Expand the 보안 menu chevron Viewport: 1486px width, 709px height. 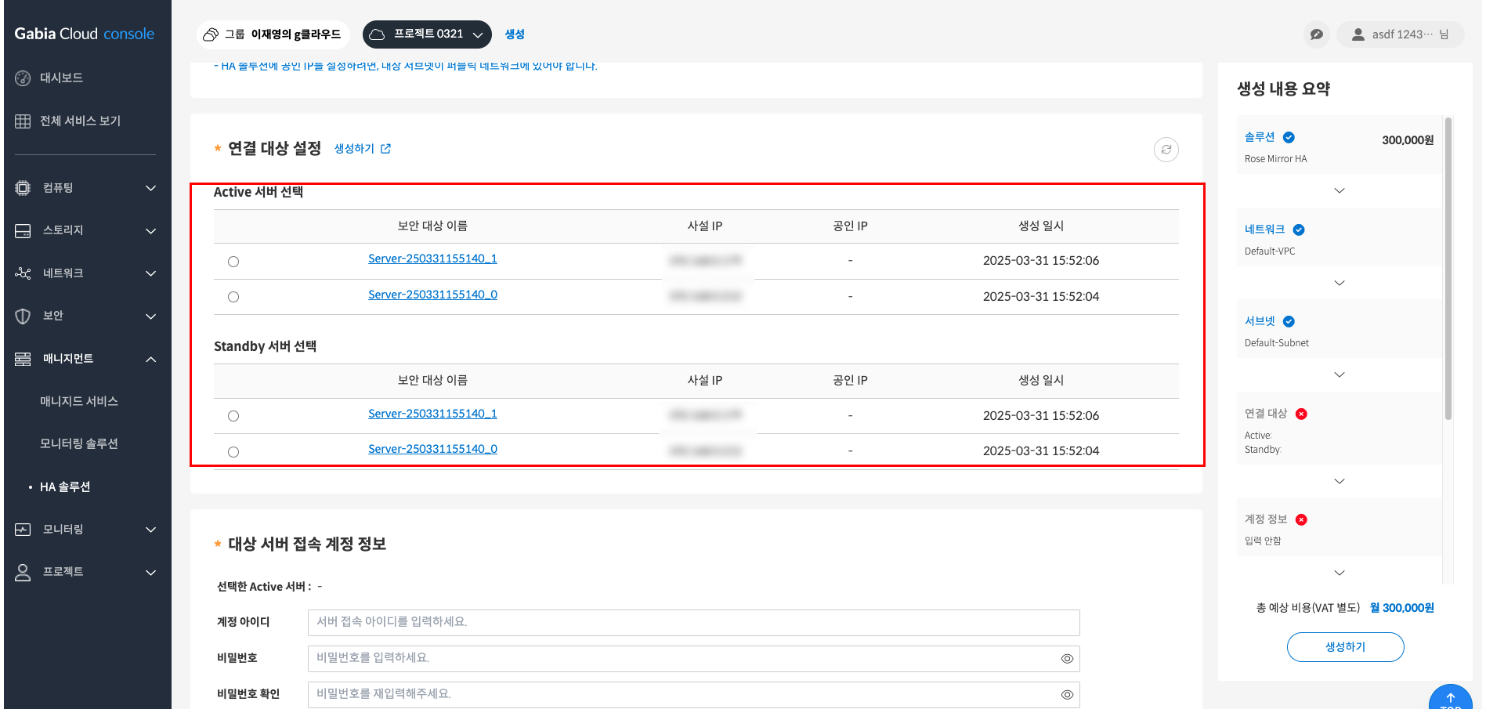pos(151,317)
